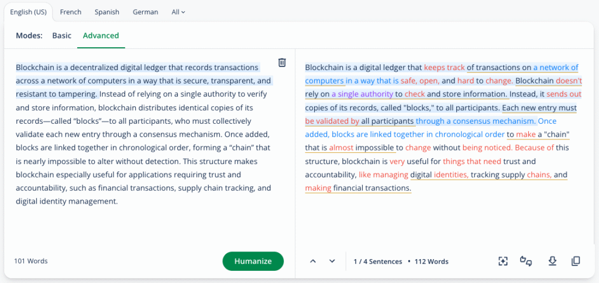Switch to Basic mode

tap(61, 36)
